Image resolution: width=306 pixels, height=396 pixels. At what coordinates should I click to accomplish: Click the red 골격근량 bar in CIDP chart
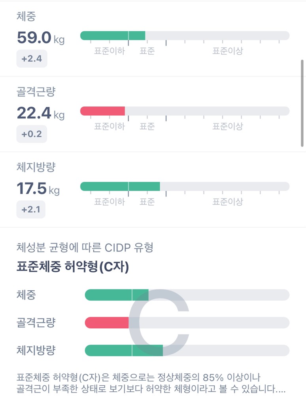pyautogui.click(x=107, y=323)
